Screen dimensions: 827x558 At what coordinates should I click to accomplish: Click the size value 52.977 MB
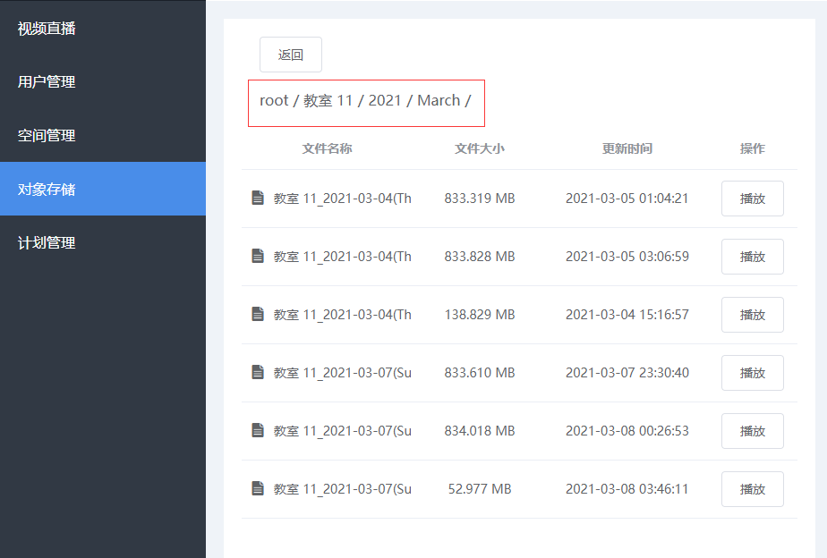tap(480, 489)
